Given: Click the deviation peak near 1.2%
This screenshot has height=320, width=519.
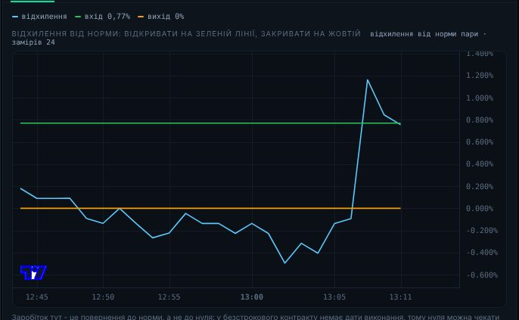Looking at the screenshot, I should point(368,79).
